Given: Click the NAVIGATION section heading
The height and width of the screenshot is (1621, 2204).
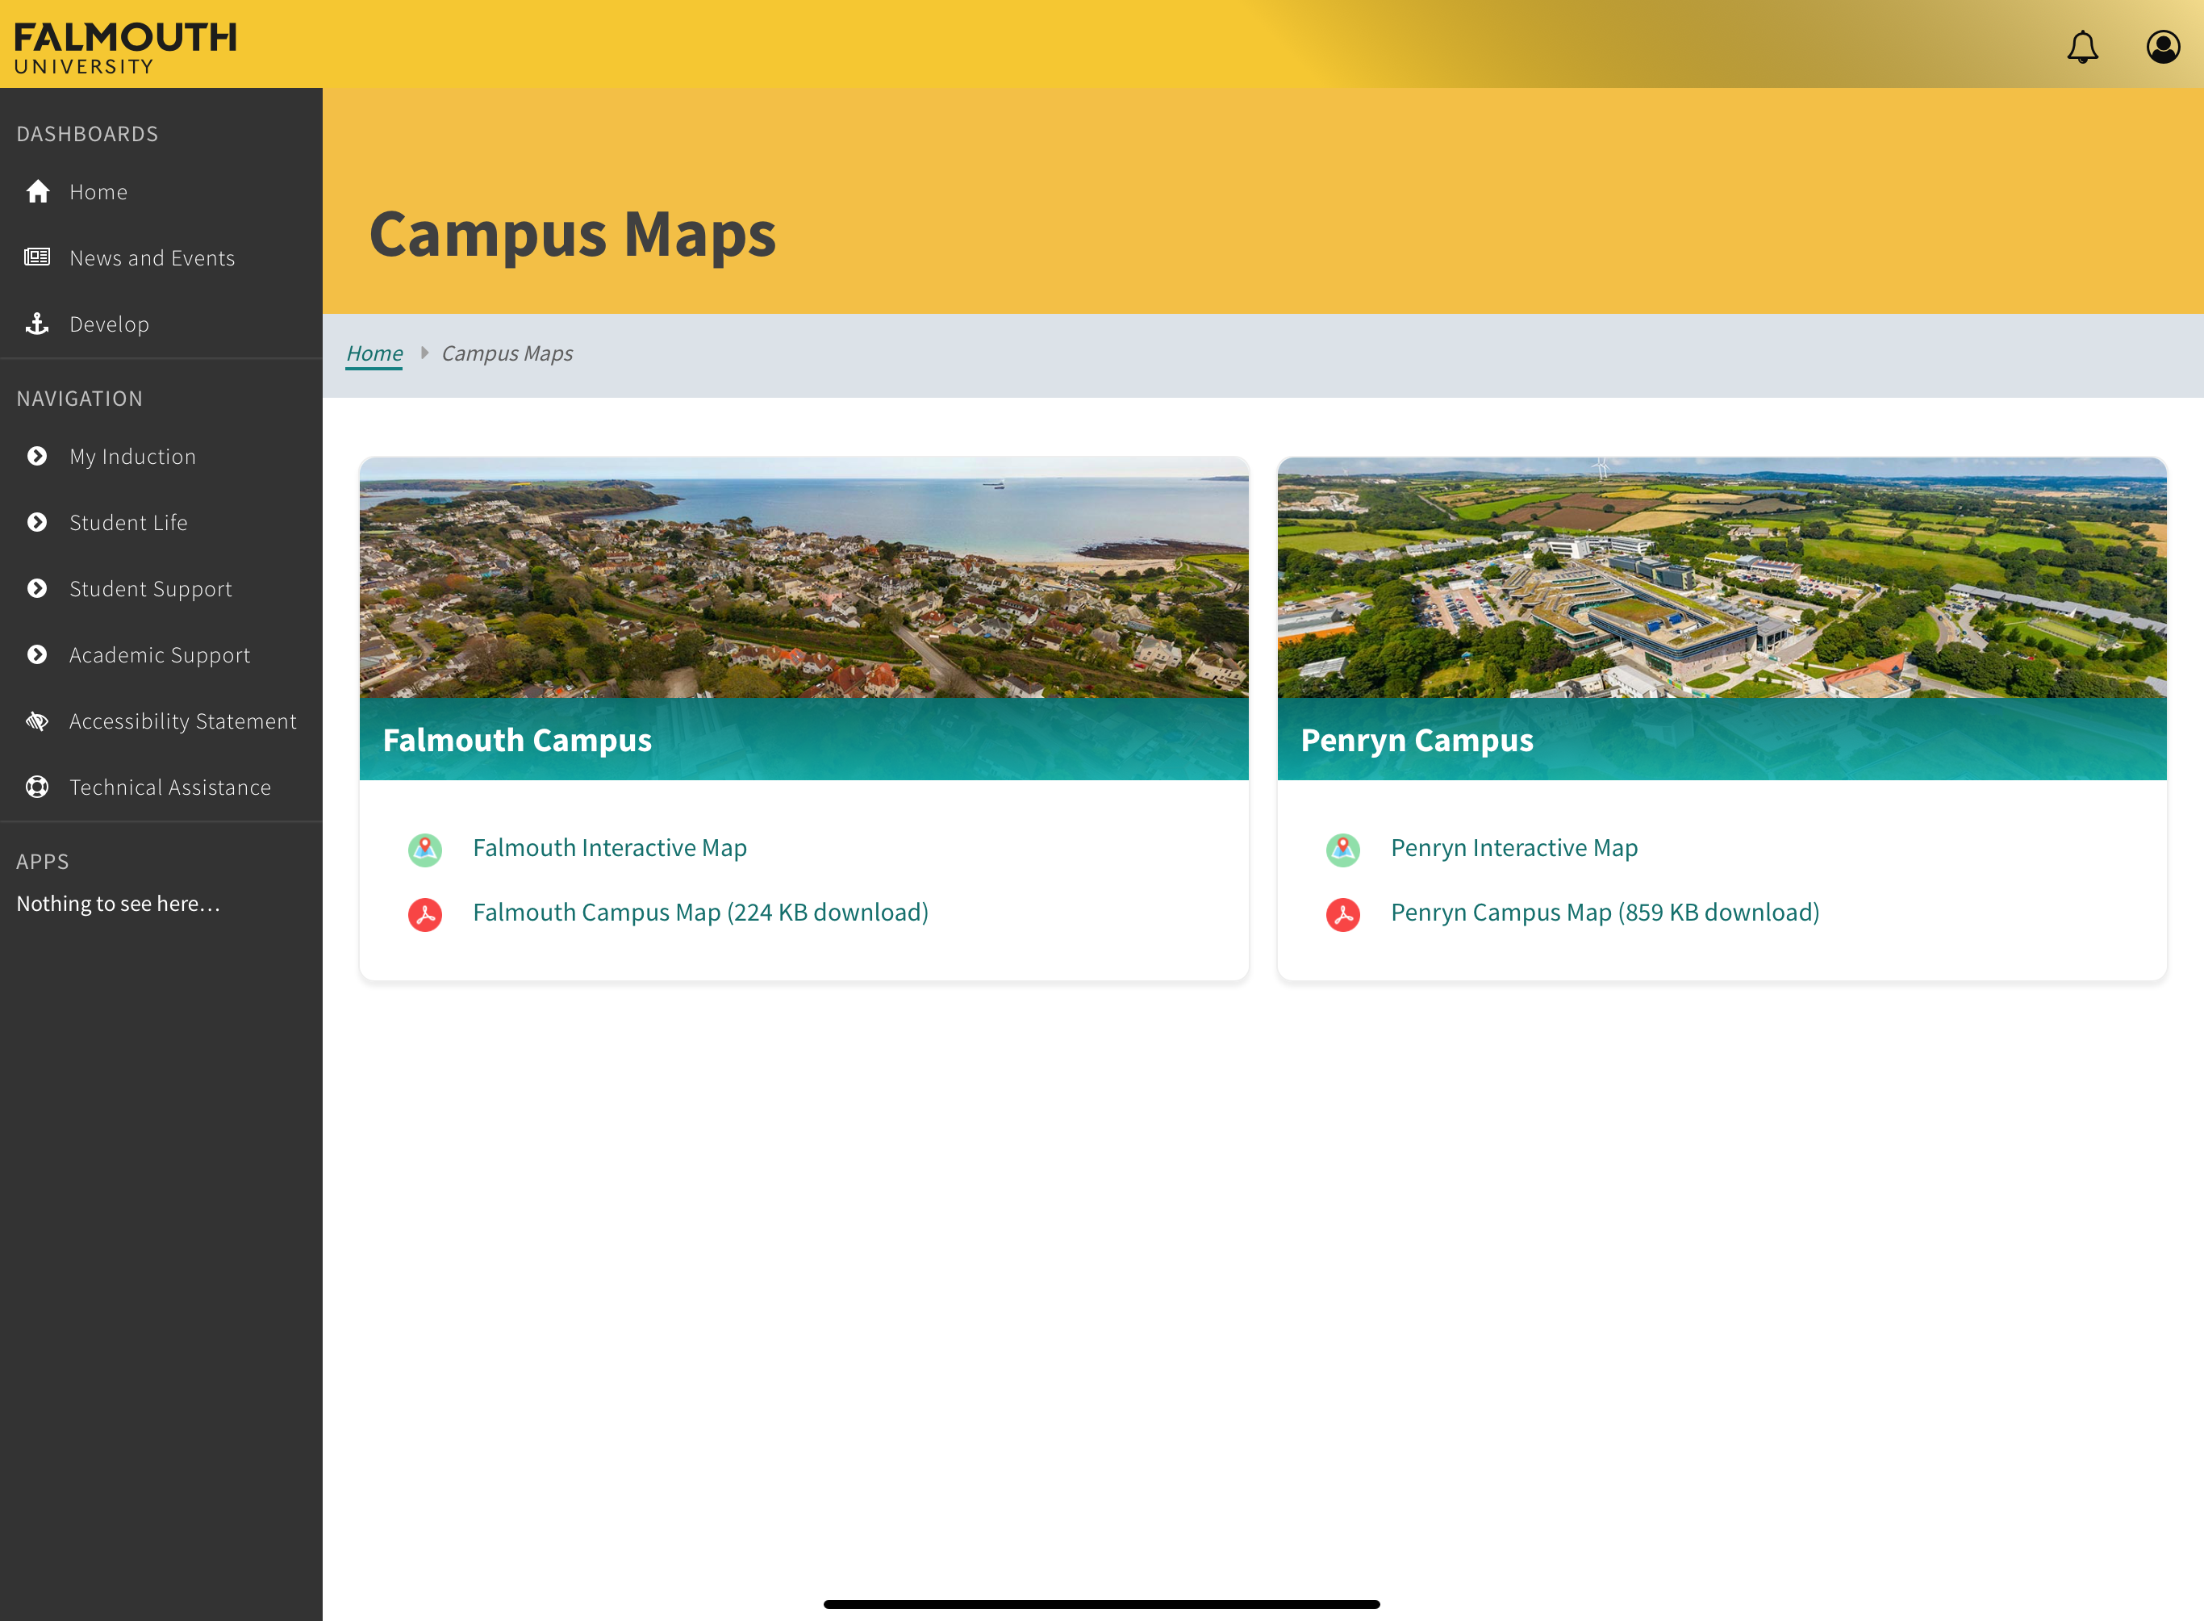Looking at the screenshot, I should click(x=79, y=399).
